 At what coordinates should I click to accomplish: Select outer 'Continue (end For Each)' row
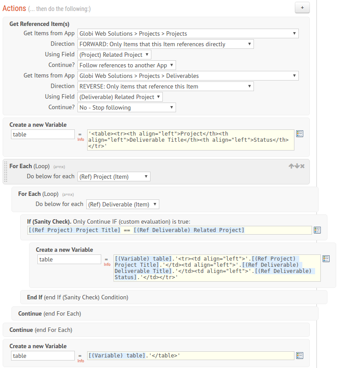click(156, 330)
